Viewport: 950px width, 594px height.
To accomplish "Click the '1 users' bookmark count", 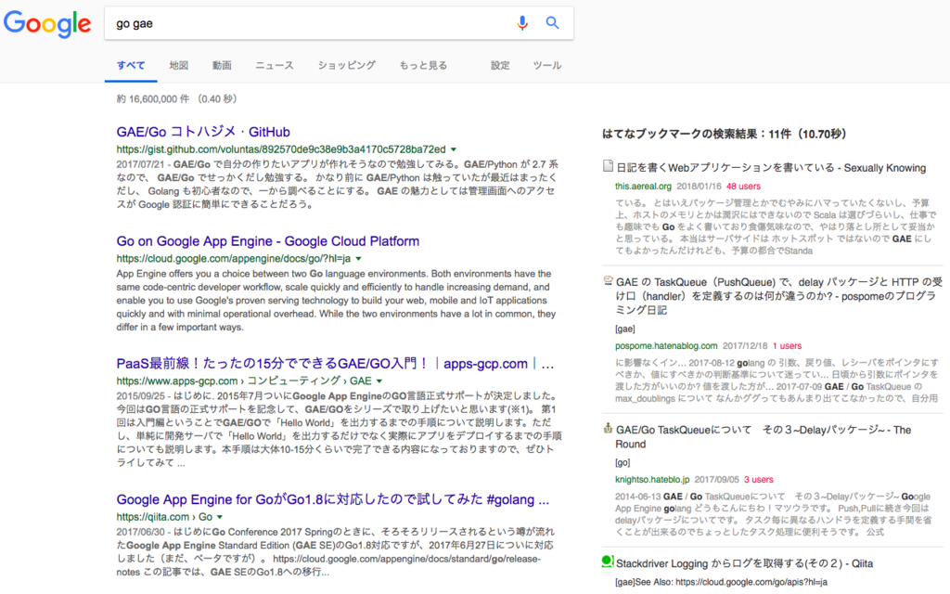I will pos(787,346).
